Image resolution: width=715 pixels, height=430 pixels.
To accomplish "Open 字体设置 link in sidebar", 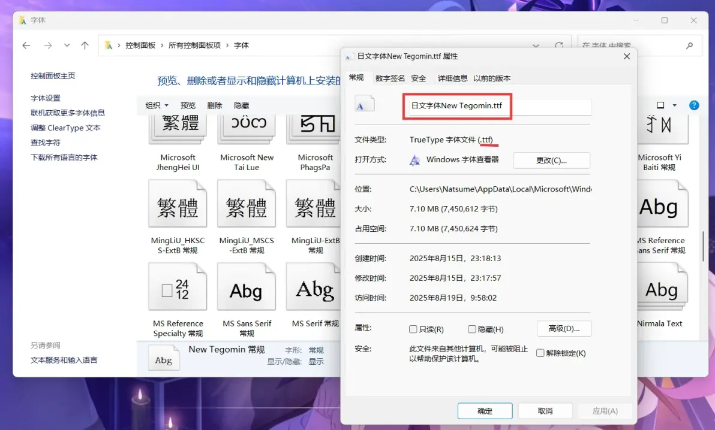I will [x=46, y=98].
